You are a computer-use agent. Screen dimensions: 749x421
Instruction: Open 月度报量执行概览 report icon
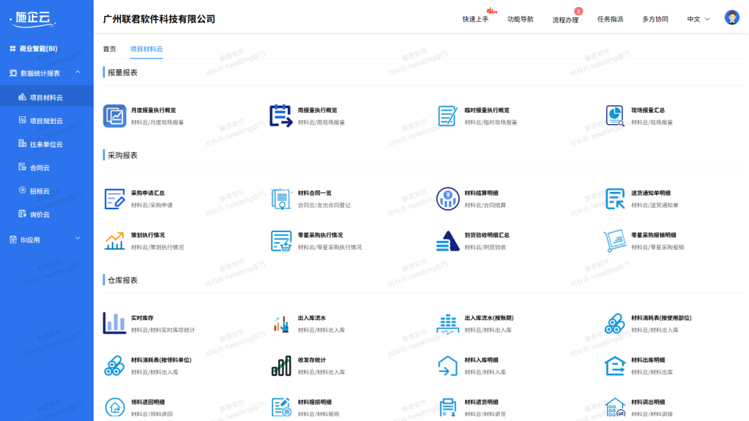coord(114,116)
